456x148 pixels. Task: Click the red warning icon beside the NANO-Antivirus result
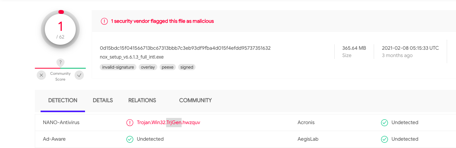tap(130, 123)
